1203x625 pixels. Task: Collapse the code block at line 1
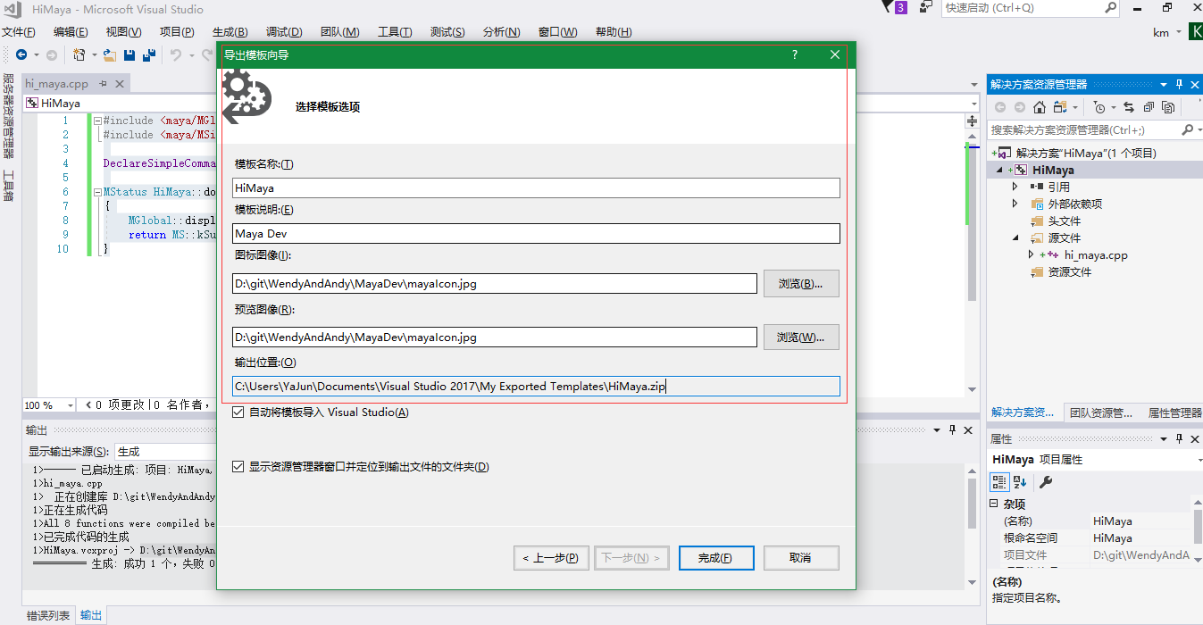(x=97, y=120)
